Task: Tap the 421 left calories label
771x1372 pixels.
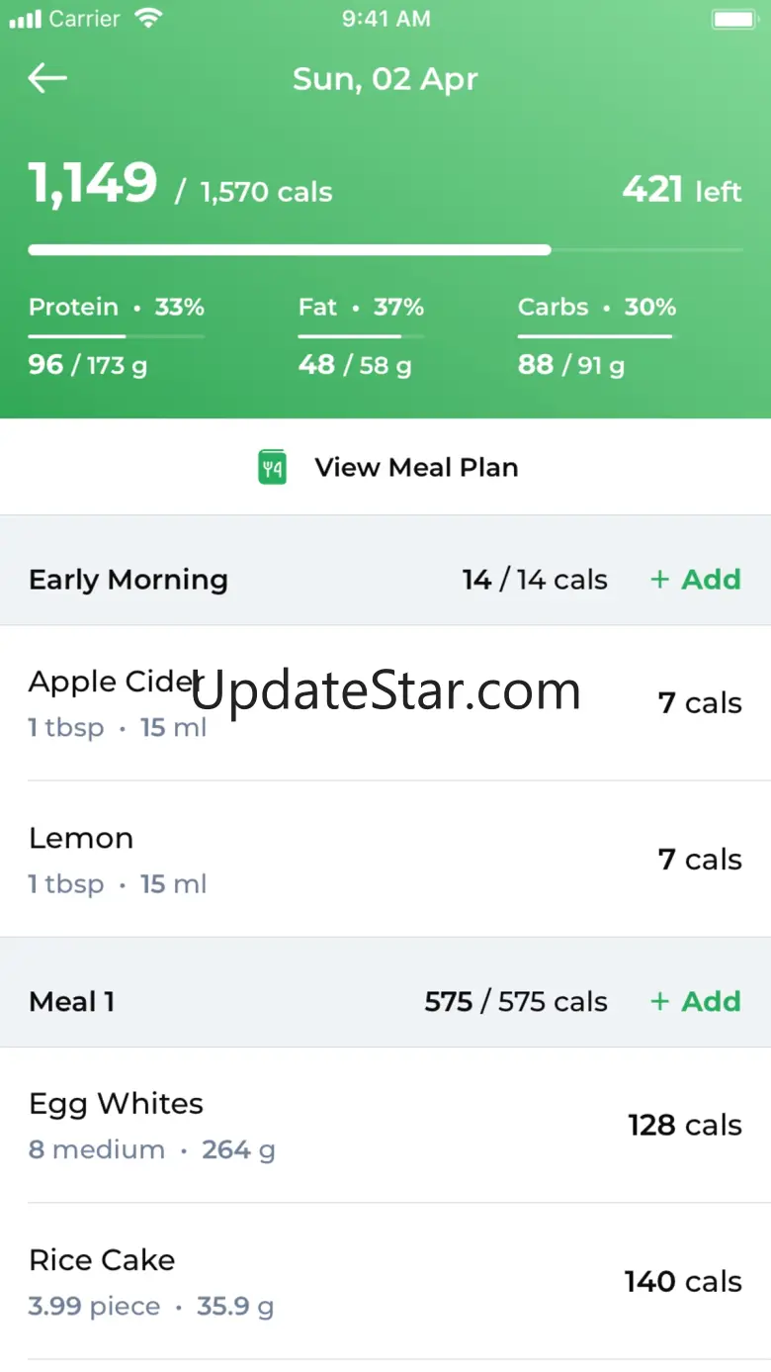Action: point(681,190)
